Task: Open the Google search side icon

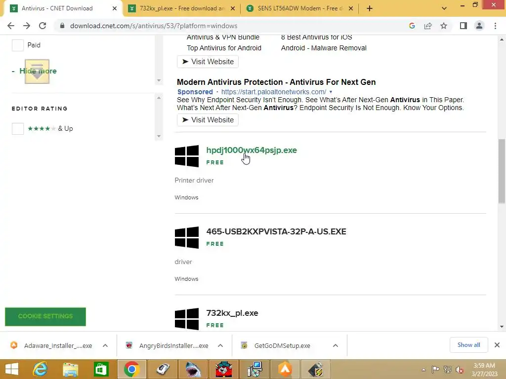Action: (x=412, y=26)
